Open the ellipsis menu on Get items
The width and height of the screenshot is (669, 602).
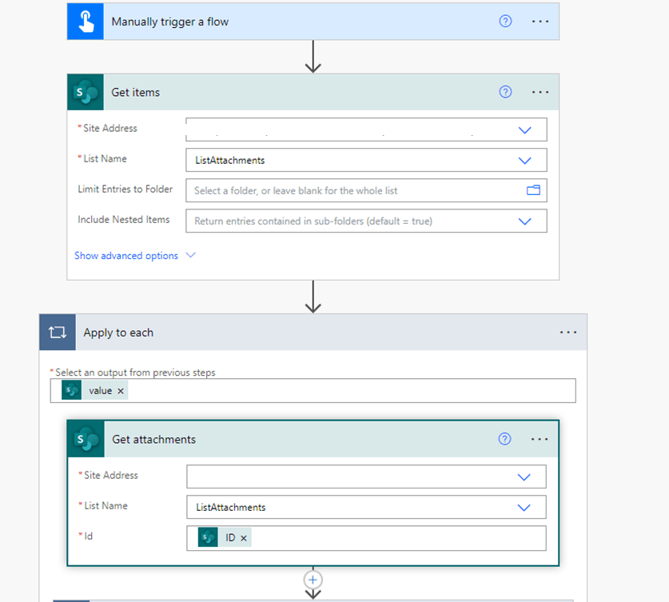tap(540, 92)
